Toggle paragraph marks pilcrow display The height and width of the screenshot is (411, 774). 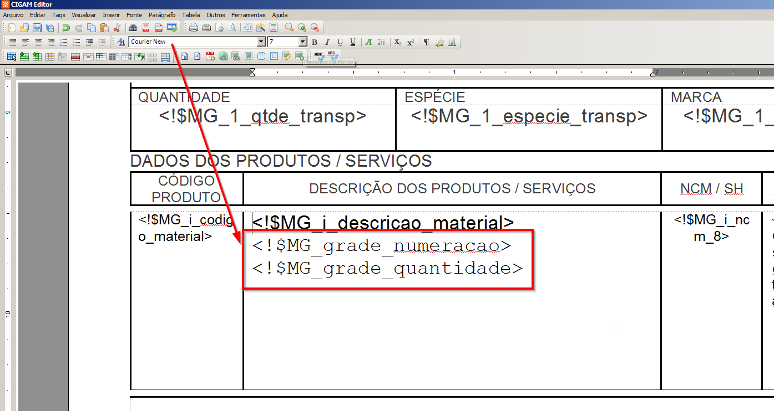point(427,42)
